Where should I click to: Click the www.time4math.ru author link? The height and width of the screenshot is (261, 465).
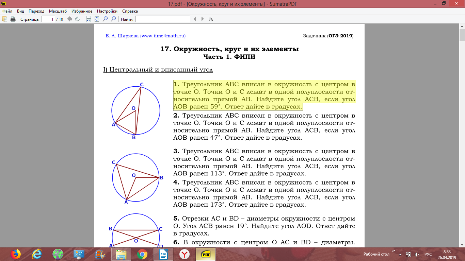point(163,36)
